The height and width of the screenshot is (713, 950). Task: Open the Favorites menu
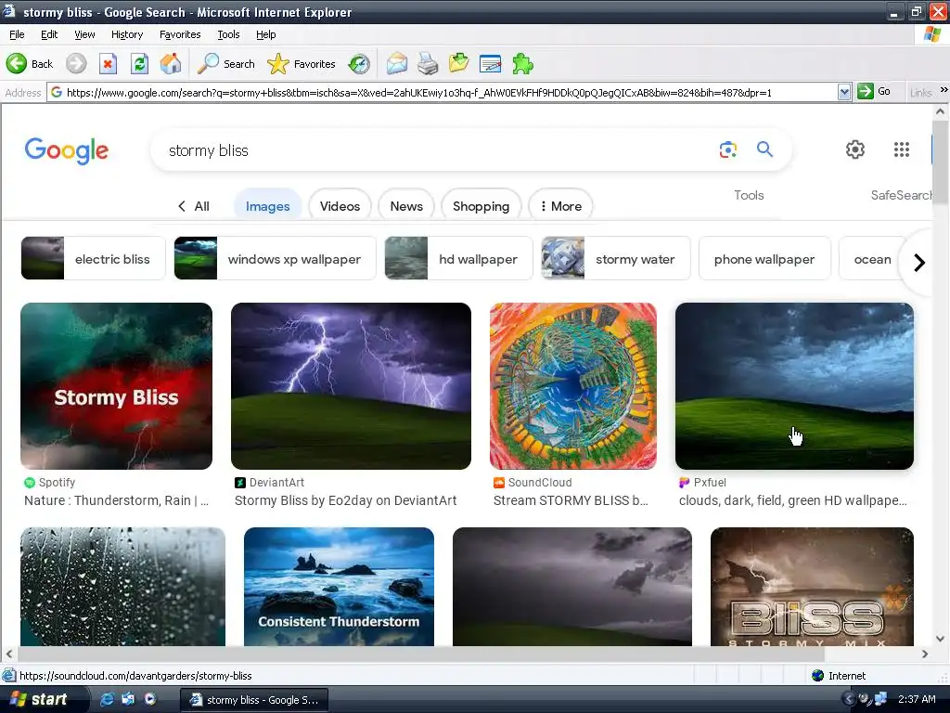pos(180,34)
